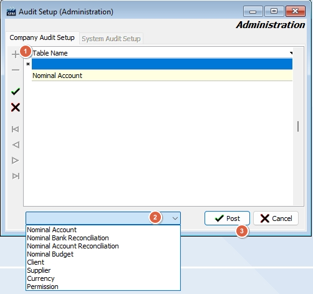
Task: Go to previous record arrow icon
Action: [16, 145]
